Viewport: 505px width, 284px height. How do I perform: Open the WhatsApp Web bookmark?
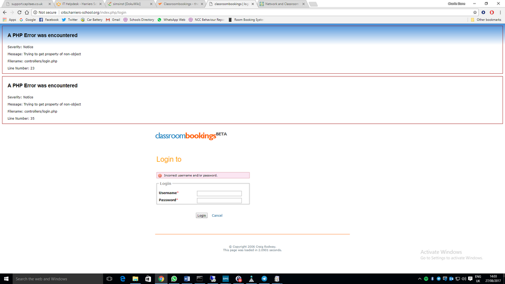171,20
